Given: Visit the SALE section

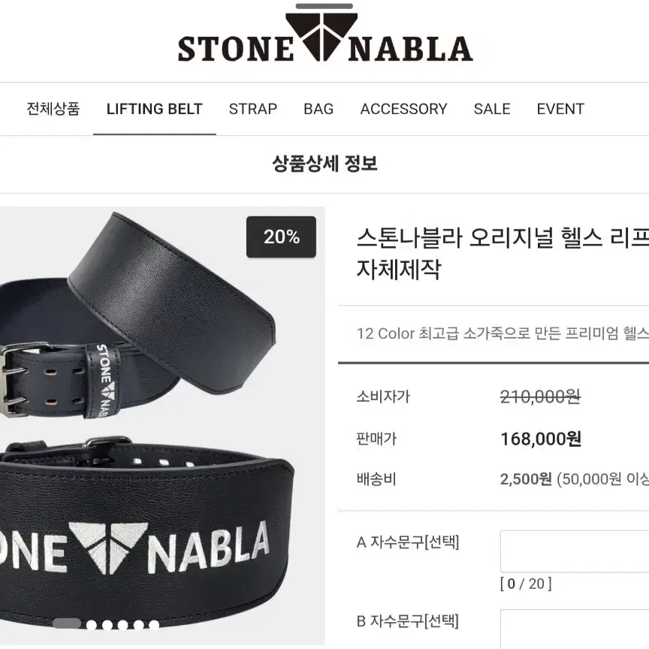Looking at the screenshot, I should pyautogui.click(x=492, y=109).
